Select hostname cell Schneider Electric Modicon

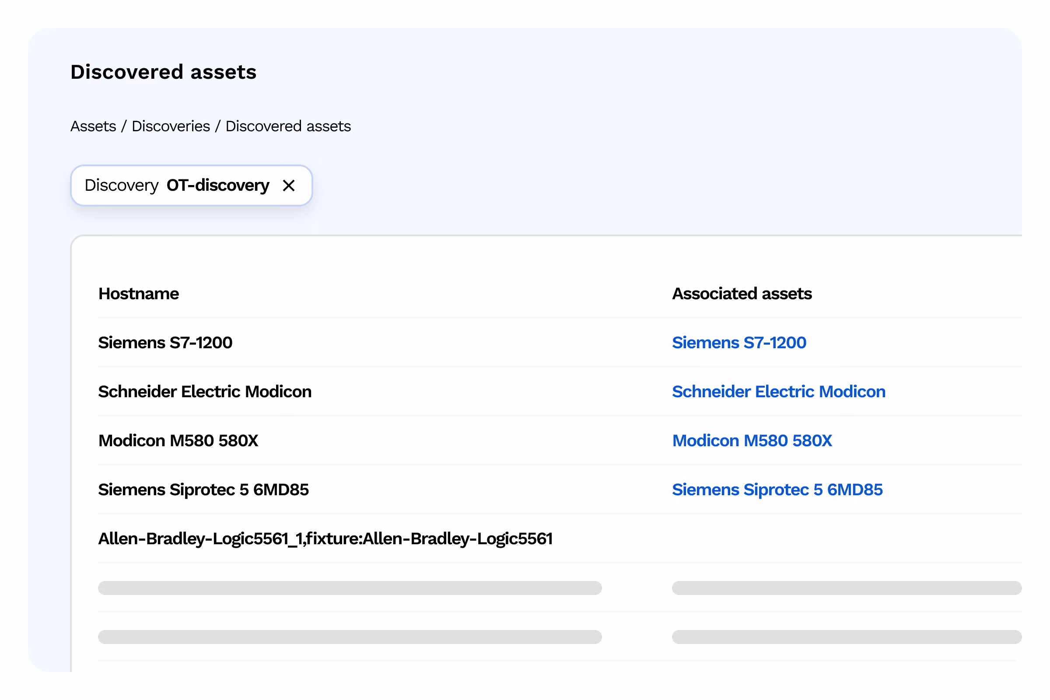pyautogui.click(x=205, y=392)
